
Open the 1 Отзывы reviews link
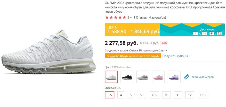click(141, 17)
